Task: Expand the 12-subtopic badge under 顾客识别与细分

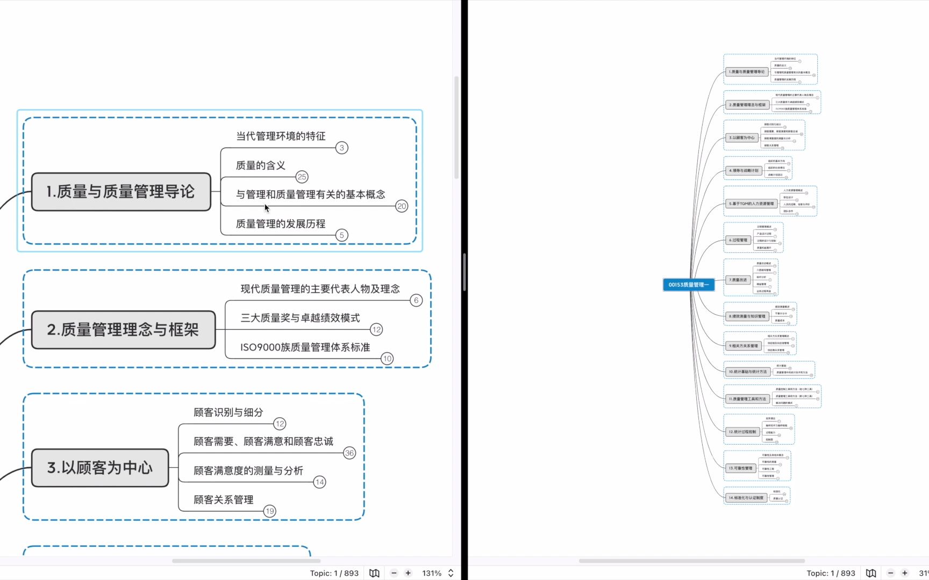Action: [280, 424]
